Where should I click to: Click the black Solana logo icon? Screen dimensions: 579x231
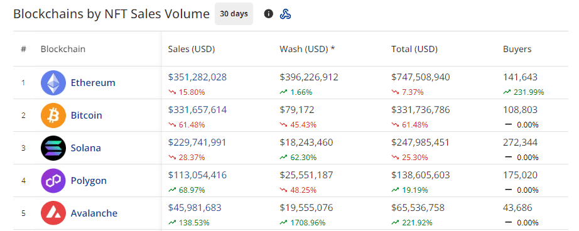53,148
